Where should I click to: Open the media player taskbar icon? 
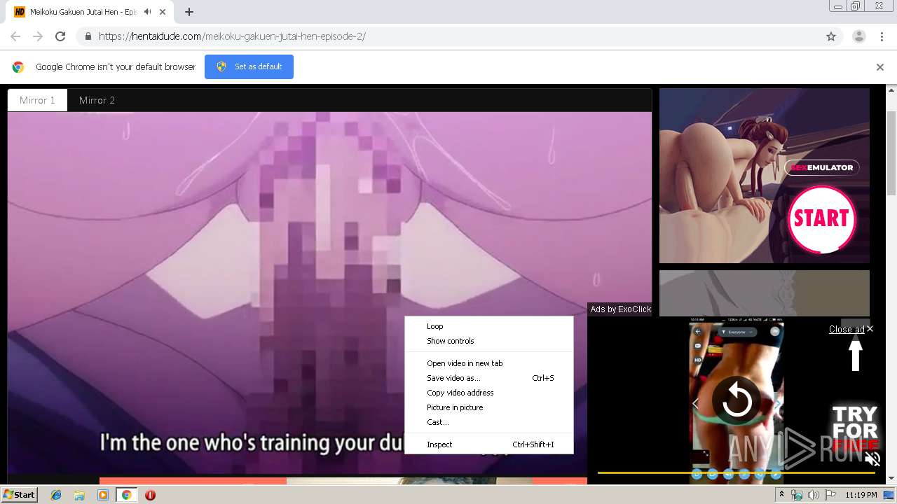click(103, 495)
